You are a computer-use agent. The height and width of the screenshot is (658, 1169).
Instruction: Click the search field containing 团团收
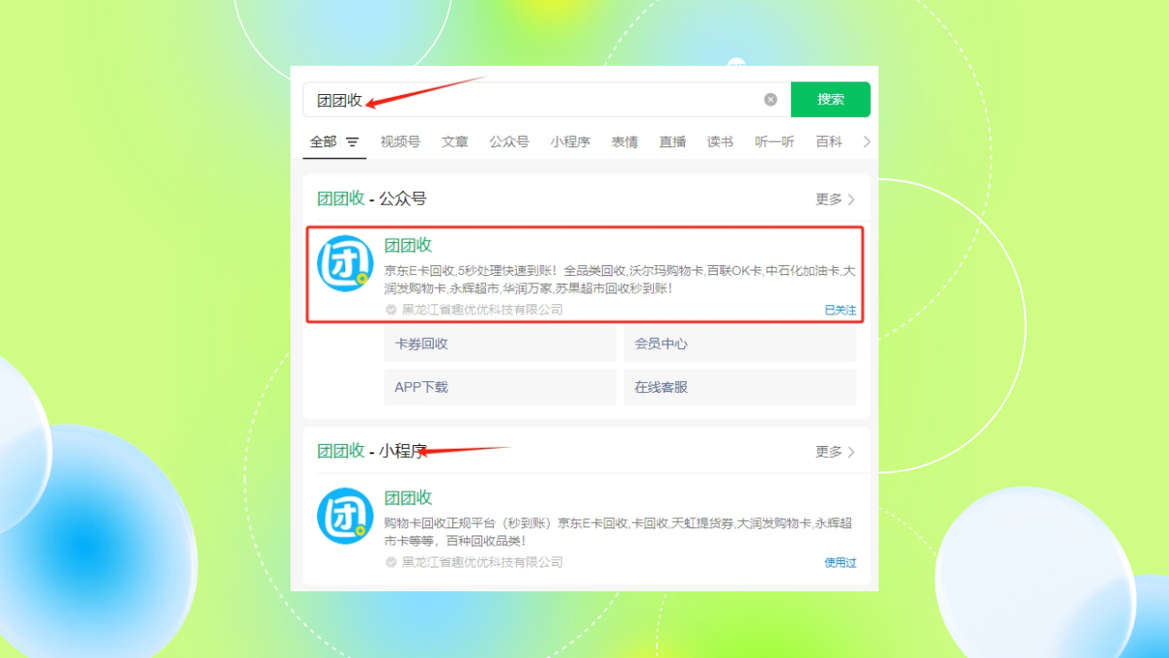546,100
